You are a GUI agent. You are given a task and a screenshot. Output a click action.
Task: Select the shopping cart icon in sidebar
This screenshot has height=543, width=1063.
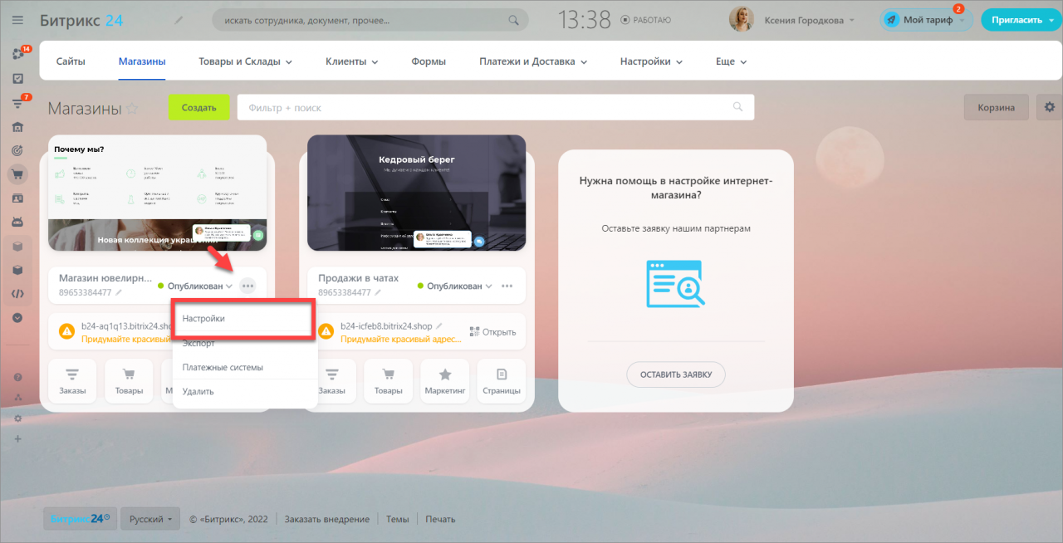tap(18, 174)
